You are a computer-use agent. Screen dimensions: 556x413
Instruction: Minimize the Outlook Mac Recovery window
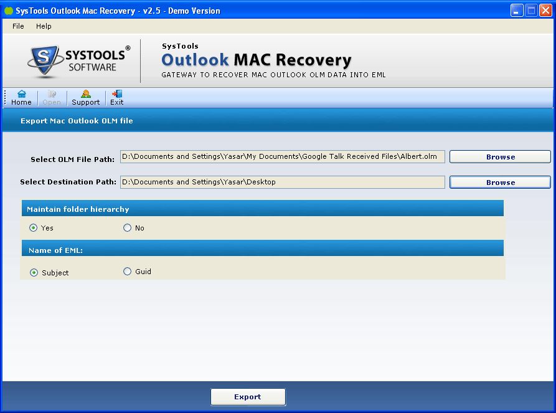point(517,11)
